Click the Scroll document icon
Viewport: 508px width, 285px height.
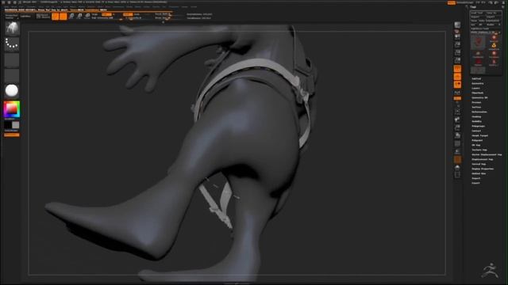pos(457,36)
